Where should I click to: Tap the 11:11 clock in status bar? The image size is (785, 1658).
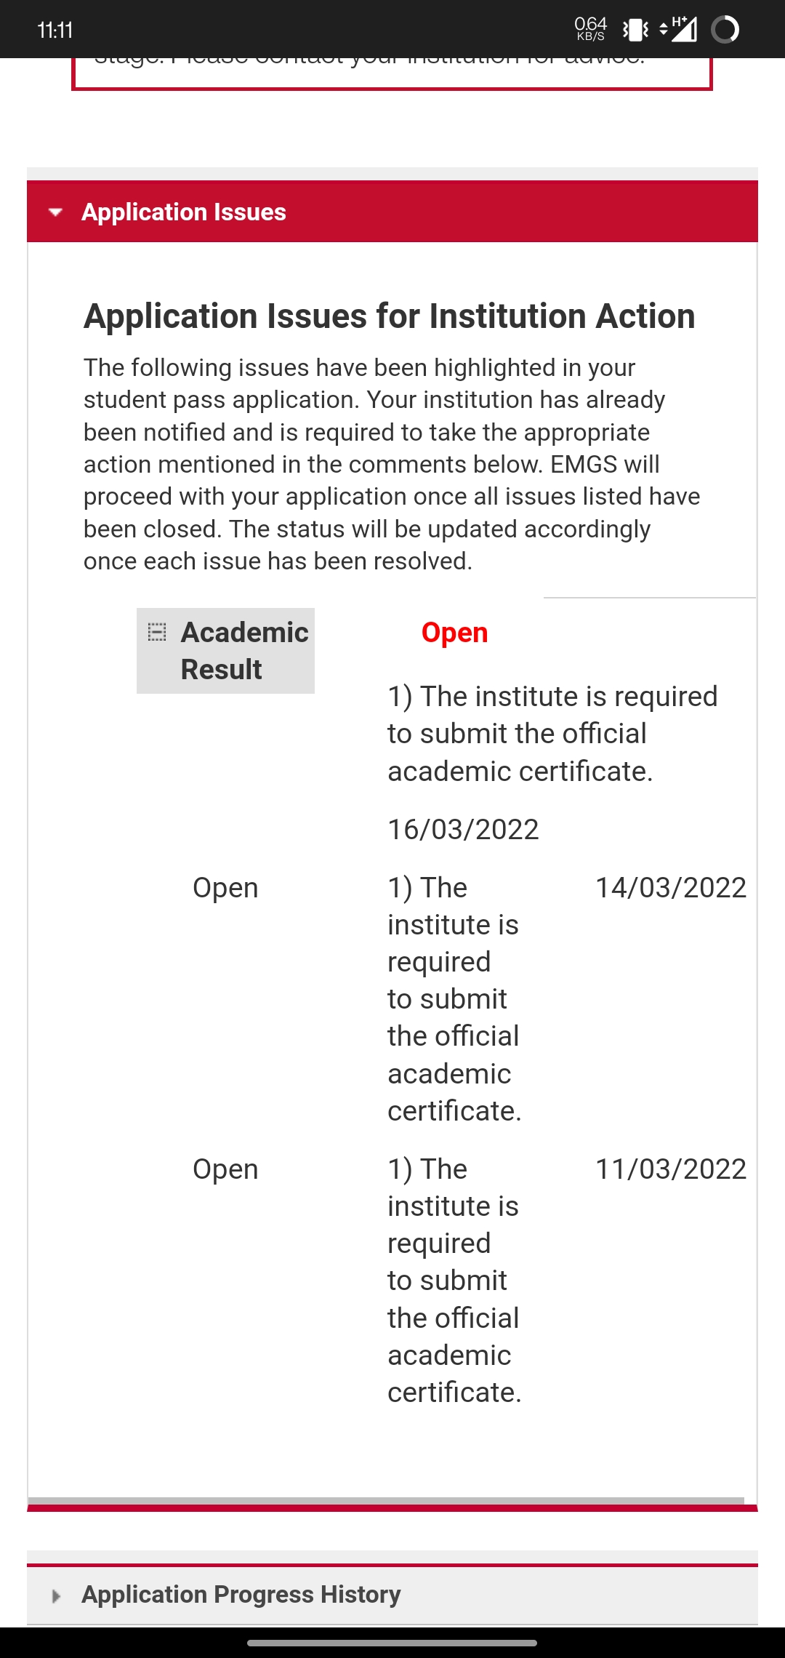[x=55, y=31]
